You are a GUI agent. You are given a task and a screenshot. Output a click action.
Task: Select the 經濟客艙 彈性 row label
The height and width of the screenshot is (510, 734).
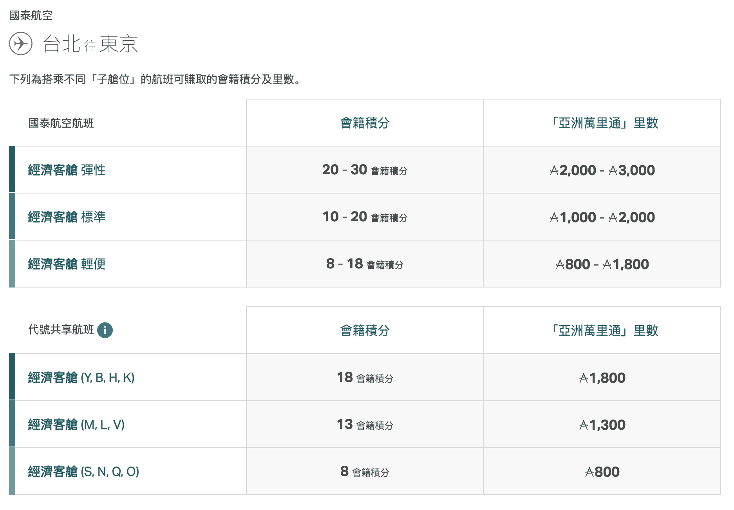click(67, 170)
